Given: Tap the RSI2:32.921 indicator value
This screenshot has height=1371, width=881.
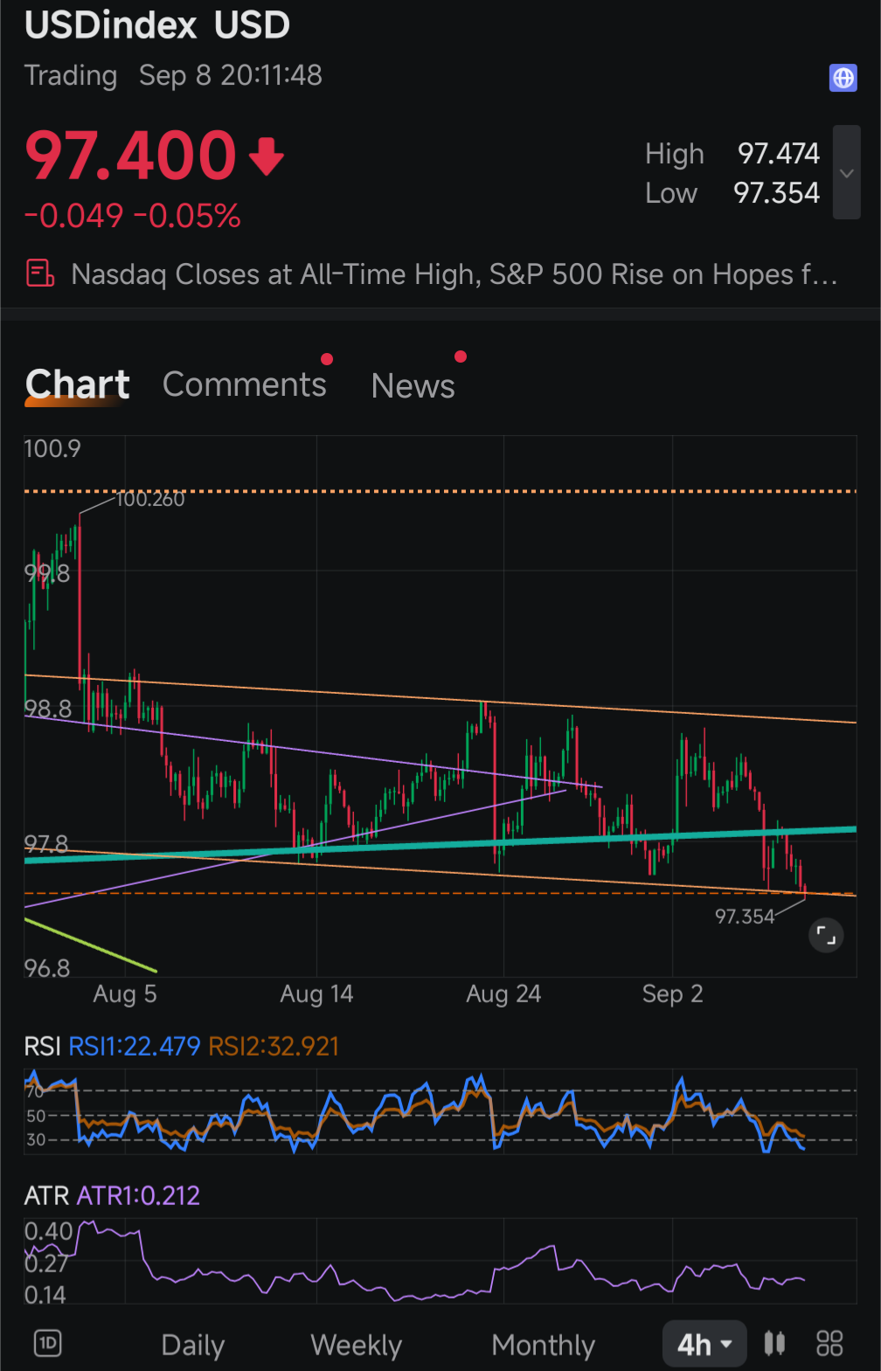Looking at the screenshot, I should coord(274,1046).
